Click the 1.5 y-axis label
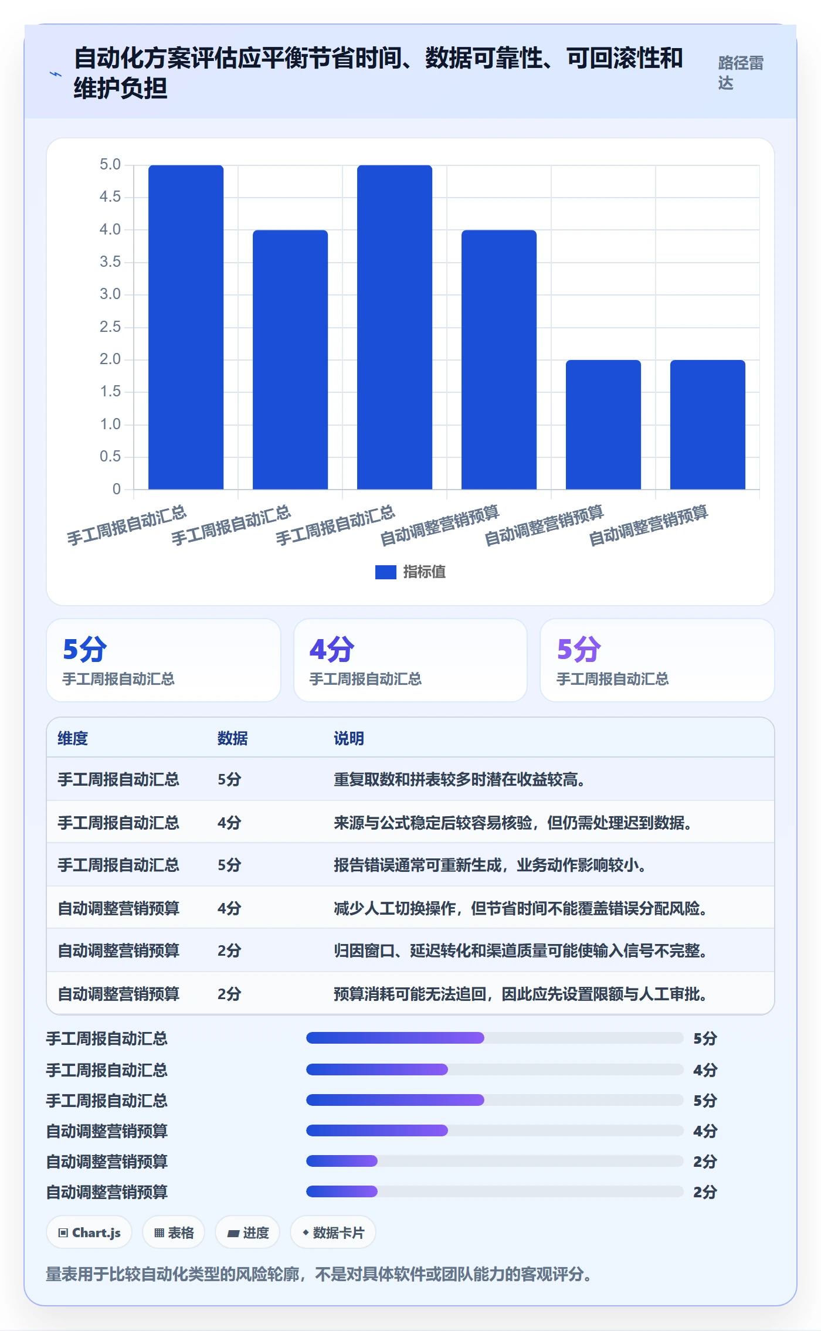Image resolution: width=821 pixels, height=1331 pixels. [110, 392]
